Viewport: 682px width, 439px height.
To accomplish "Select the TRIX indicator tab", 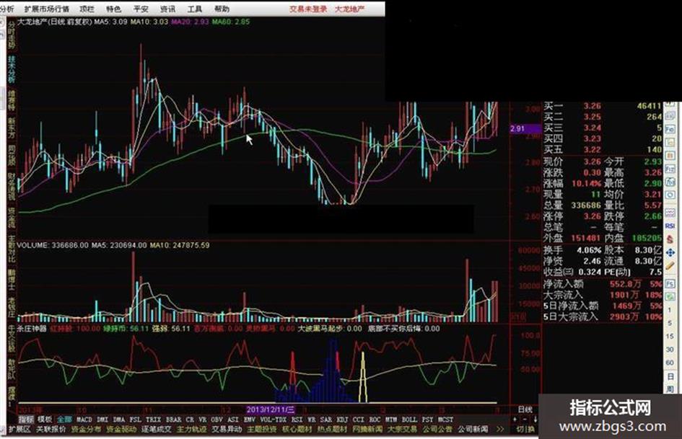I will [153, 420].
